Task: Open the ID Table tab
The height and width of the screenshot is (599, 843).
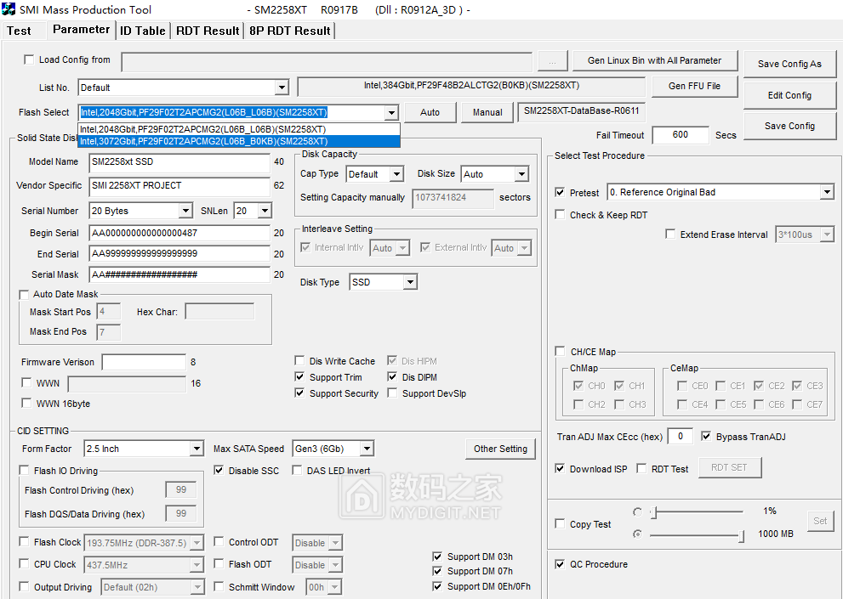Action: [x=142, y=31]
